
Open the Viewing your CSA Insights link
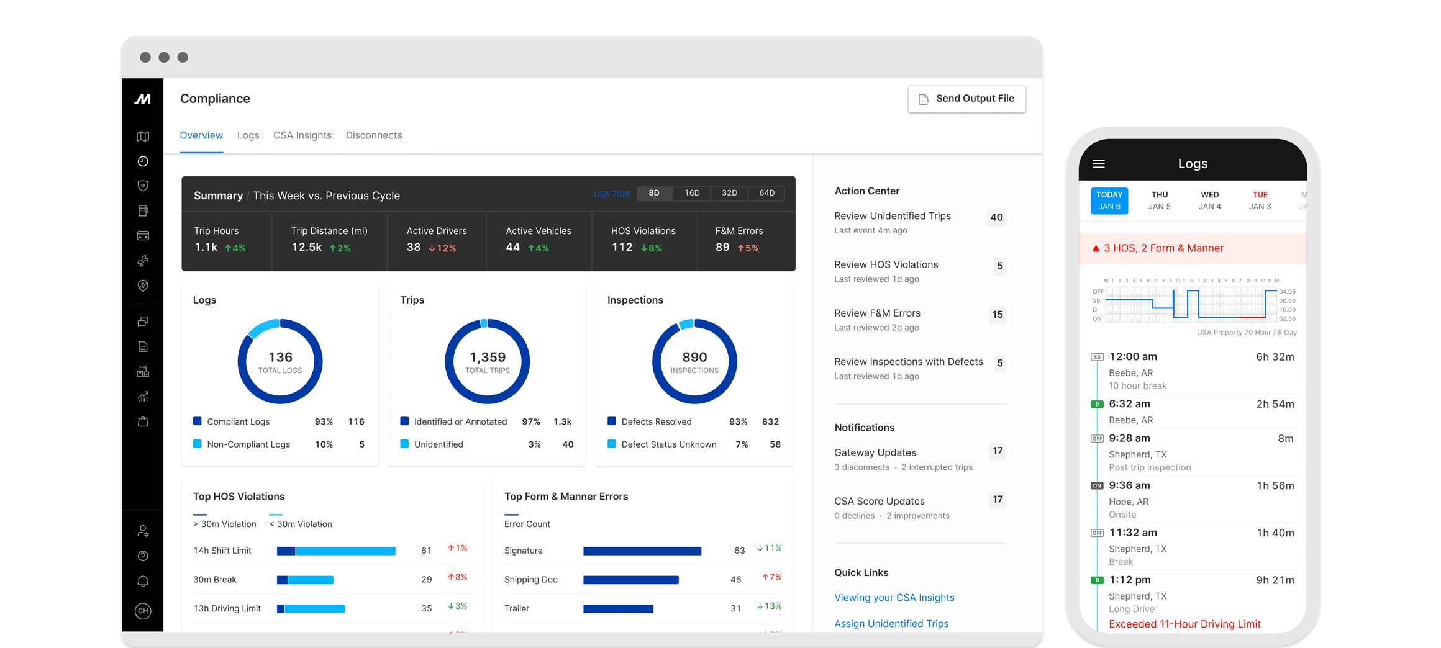coord(894,597)
